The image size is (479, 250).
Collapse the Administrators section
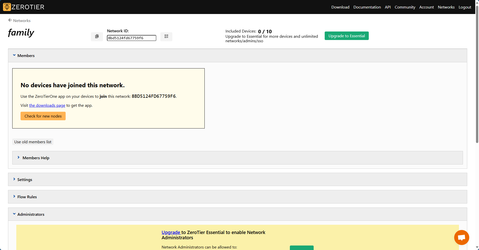pos(237,214)
